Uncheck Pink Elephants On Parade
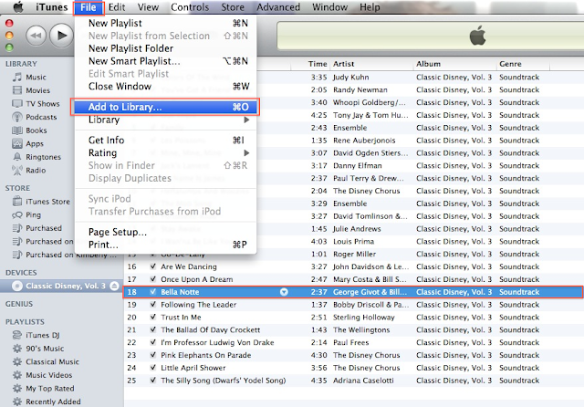The image size is (584, 407). pos(152,355)
